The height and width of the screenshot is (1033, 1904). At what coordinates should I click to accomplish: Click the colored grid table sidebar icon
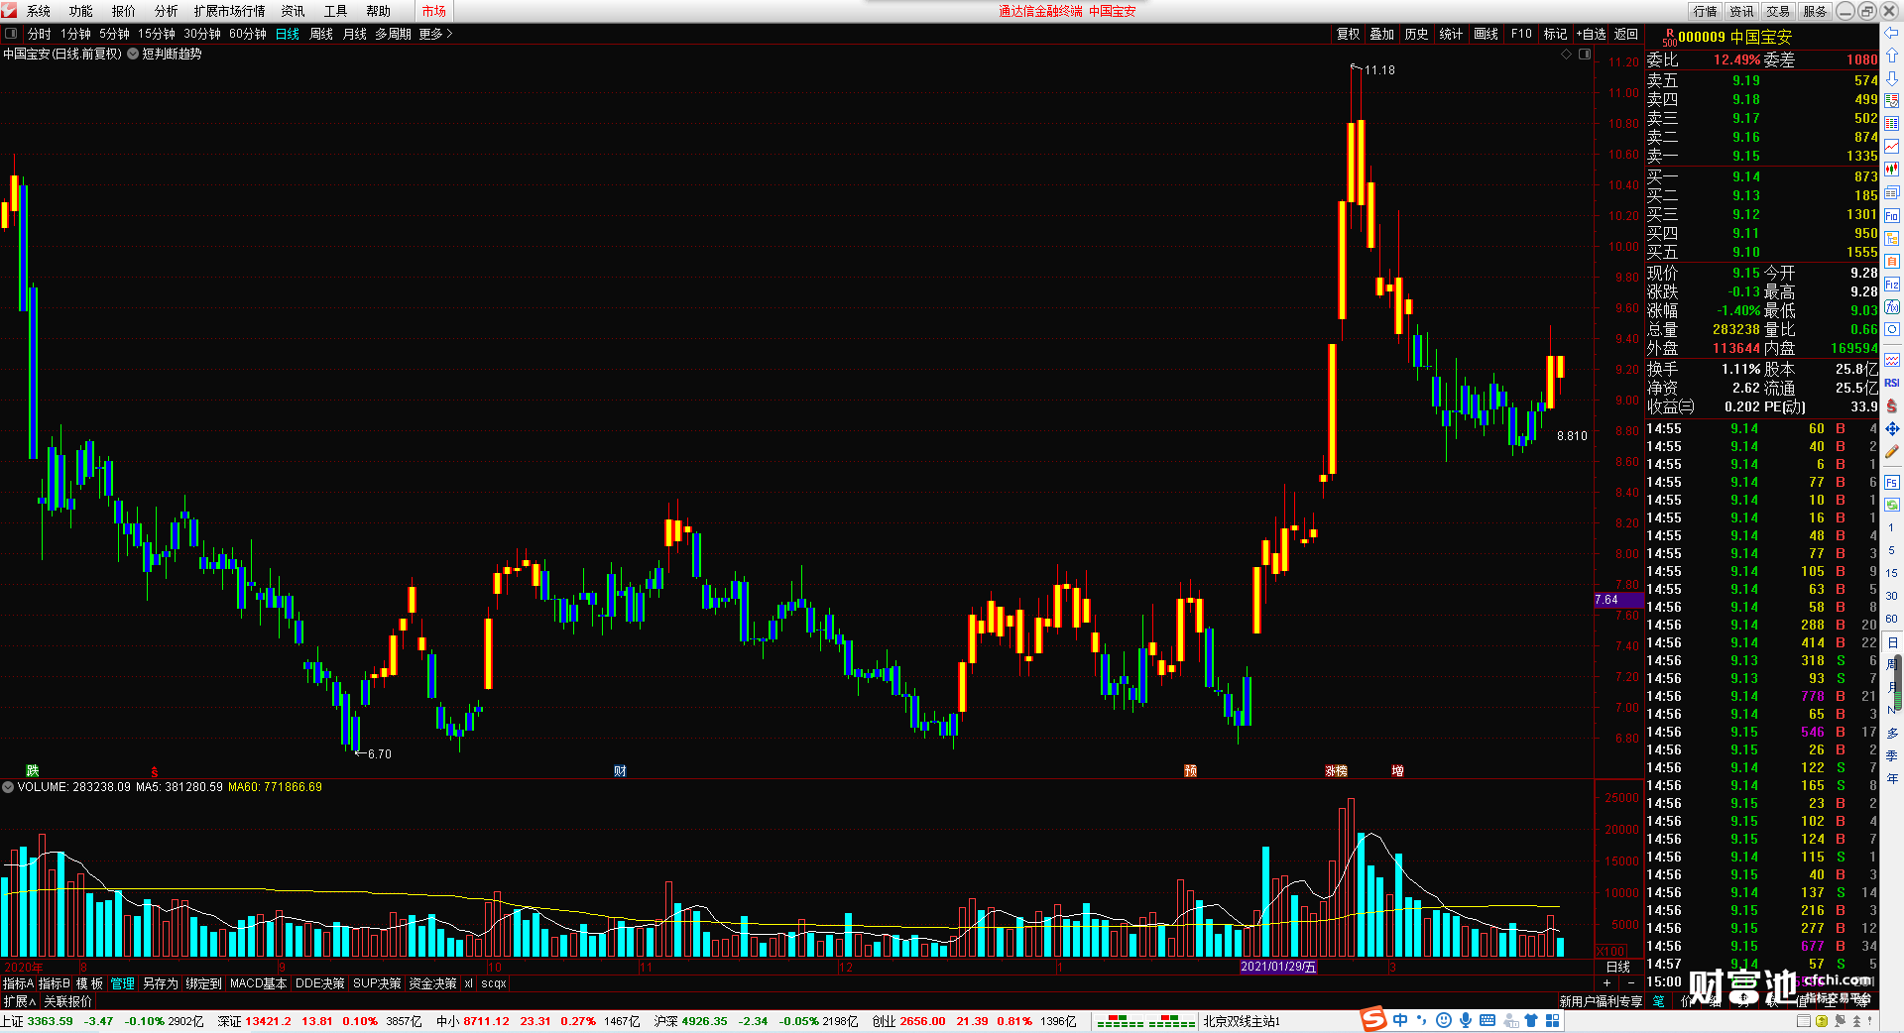tap(1892, 123)
